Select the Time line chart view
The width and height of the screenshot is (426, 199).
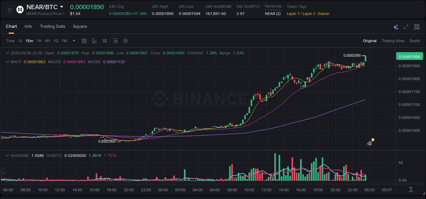coord(10,41)
